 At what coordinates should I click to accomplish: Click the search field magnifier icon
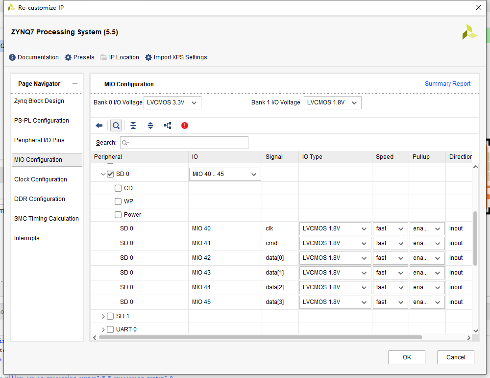click(x=125, y=143)
